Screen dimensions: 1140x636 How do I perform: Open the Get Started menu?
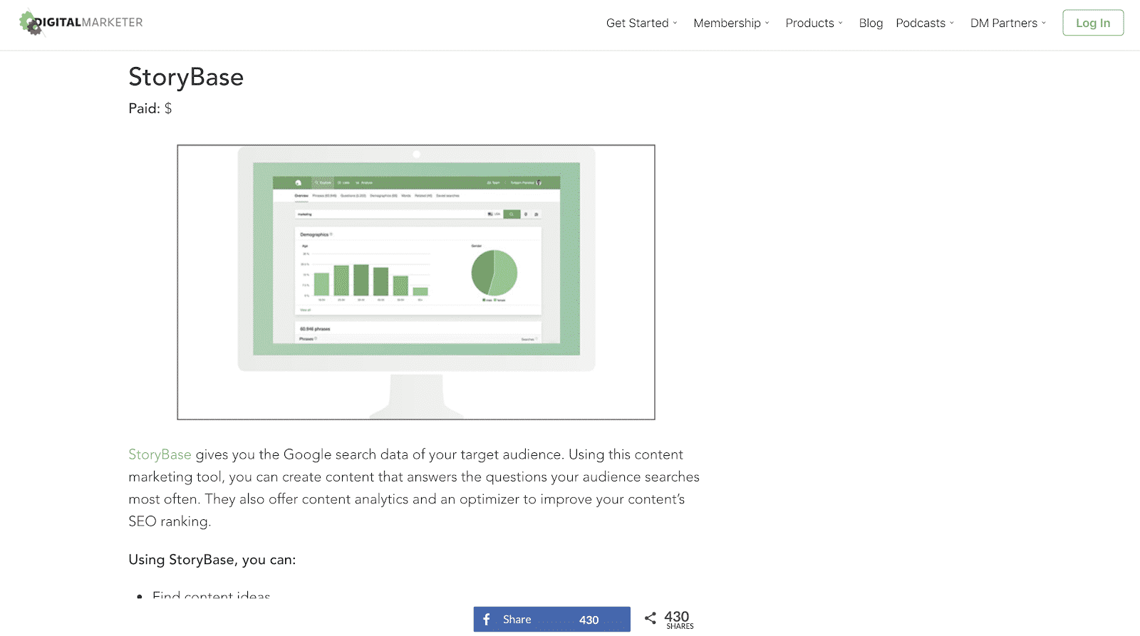(641, 23)
